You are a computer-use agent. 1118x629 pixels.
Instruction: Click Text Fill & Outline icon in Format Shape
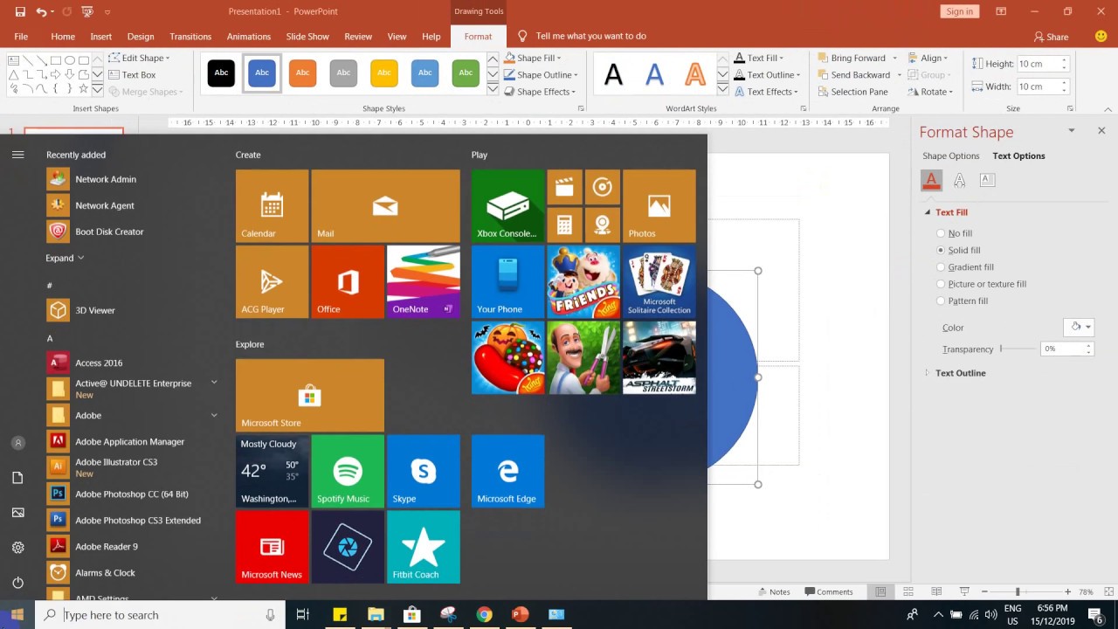pos(931,180)
